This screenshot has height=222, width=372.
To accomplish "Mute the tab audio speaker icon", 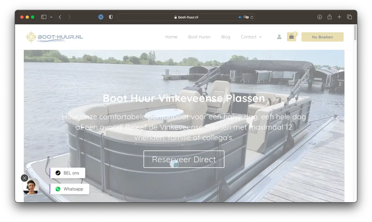I will [240, 17].
